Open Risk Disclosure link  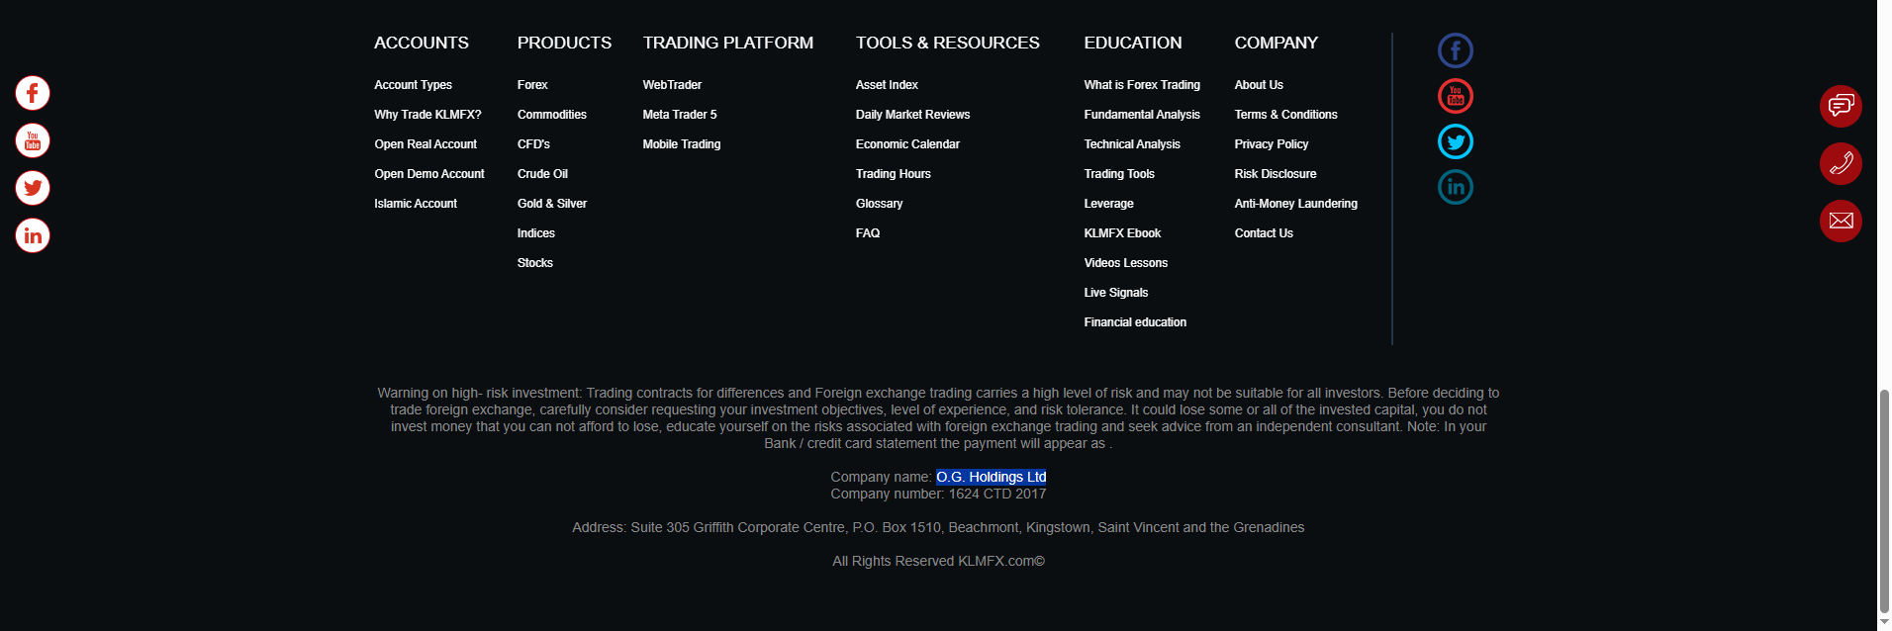pos(1276,174)
